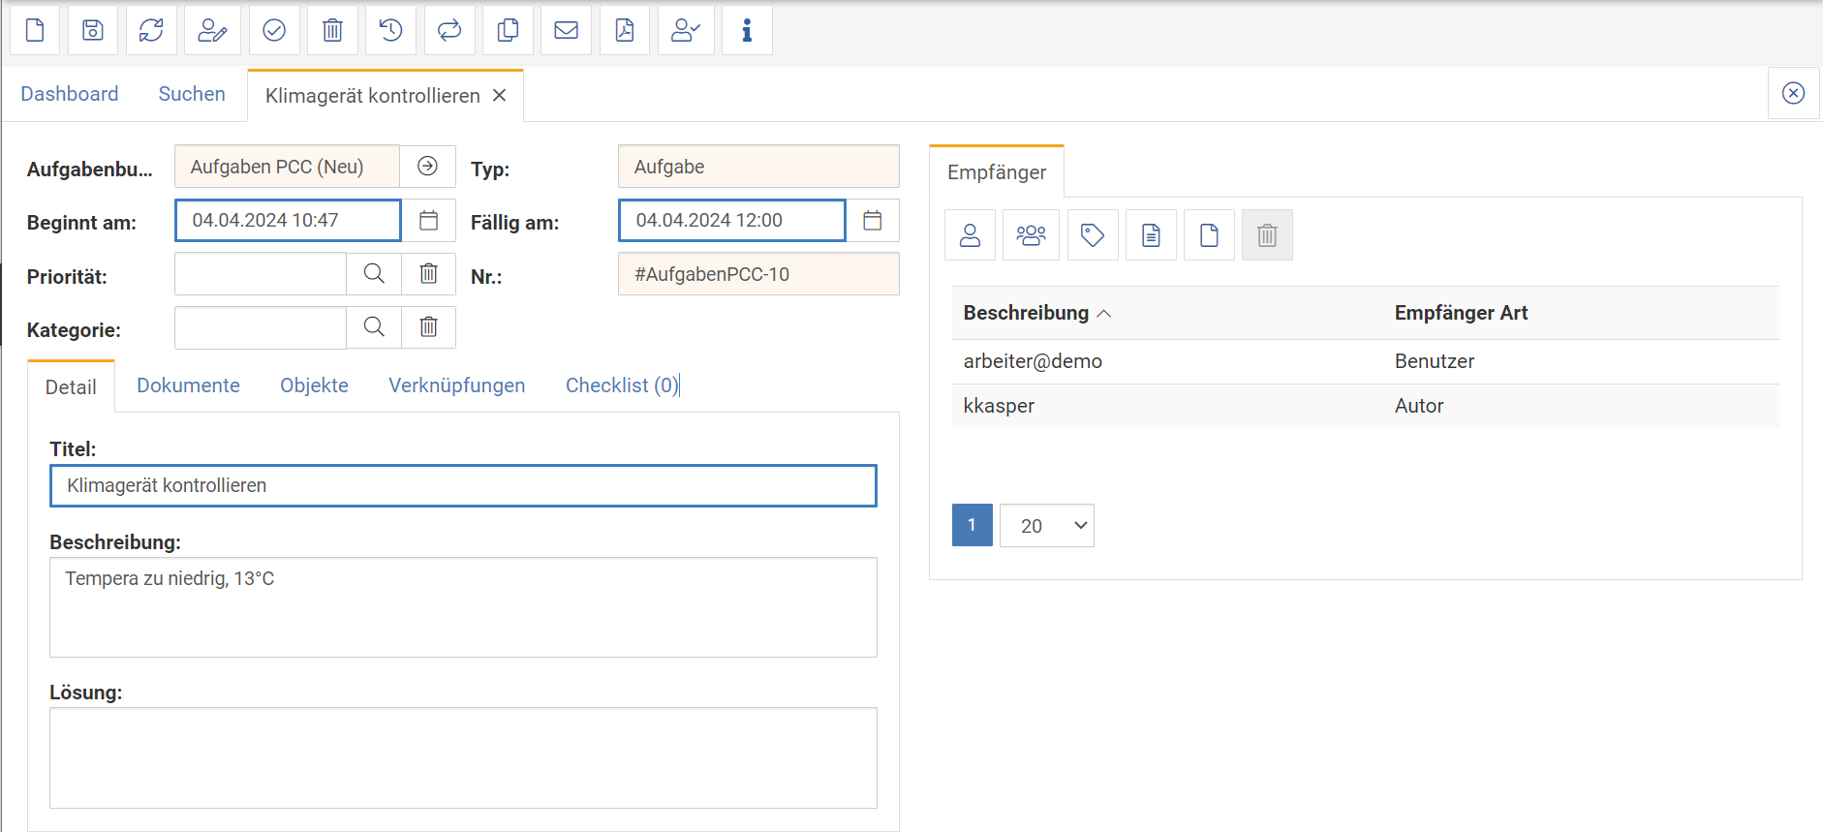The height and width of the screenshot is (832, 1823).
Task: Click the info icon in the toolbar
Action: (x=747, y=31)
